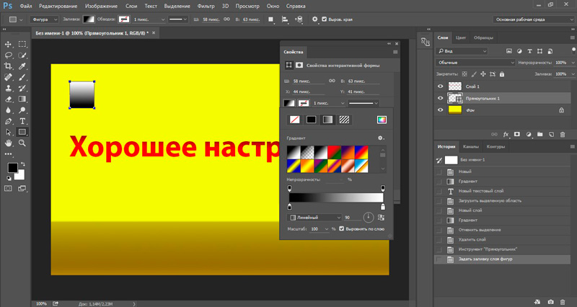
Task: Open the Линейный gradient style dropdown
Action: pos(316,217)
